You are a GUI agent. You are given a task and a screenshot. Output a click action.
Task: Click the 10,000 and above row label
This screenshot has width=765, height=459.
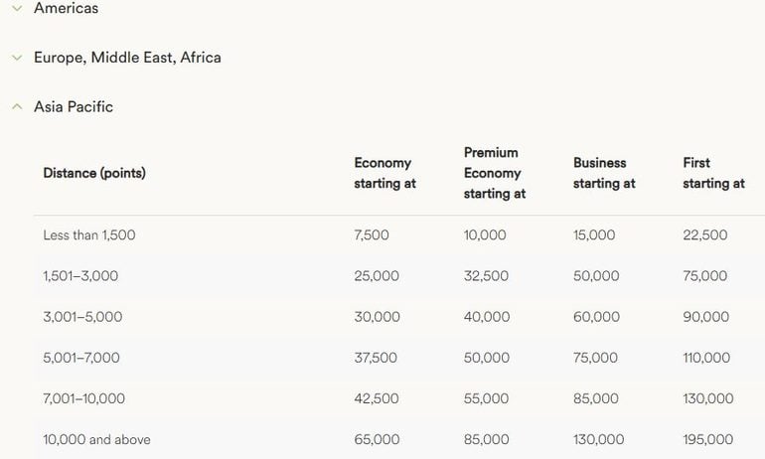pos(96,439)
